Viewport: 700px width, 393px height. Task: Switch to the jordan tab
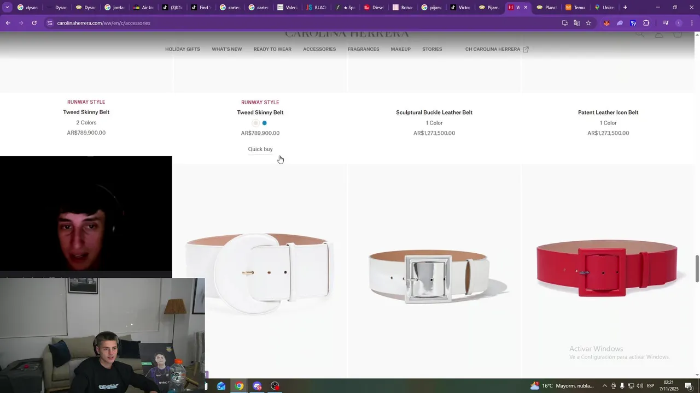[115, 8]
